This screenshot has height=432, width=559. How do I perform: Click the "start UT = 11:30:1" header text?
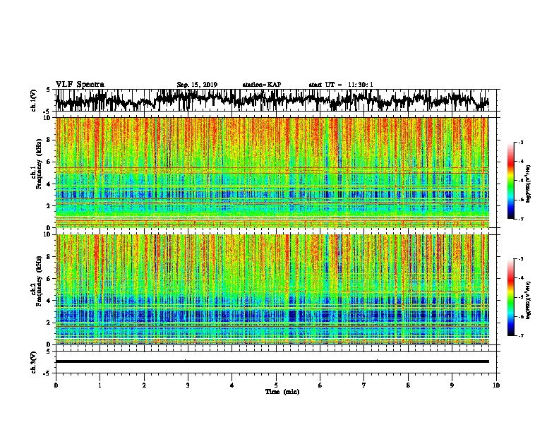coord(341,85)
